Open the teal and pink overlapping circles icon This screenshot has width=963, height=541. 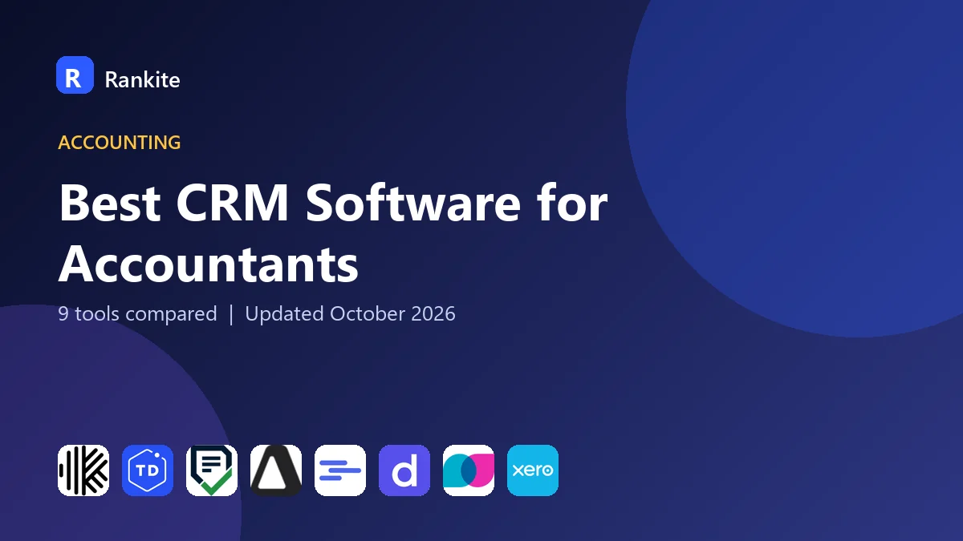[469, 470]
